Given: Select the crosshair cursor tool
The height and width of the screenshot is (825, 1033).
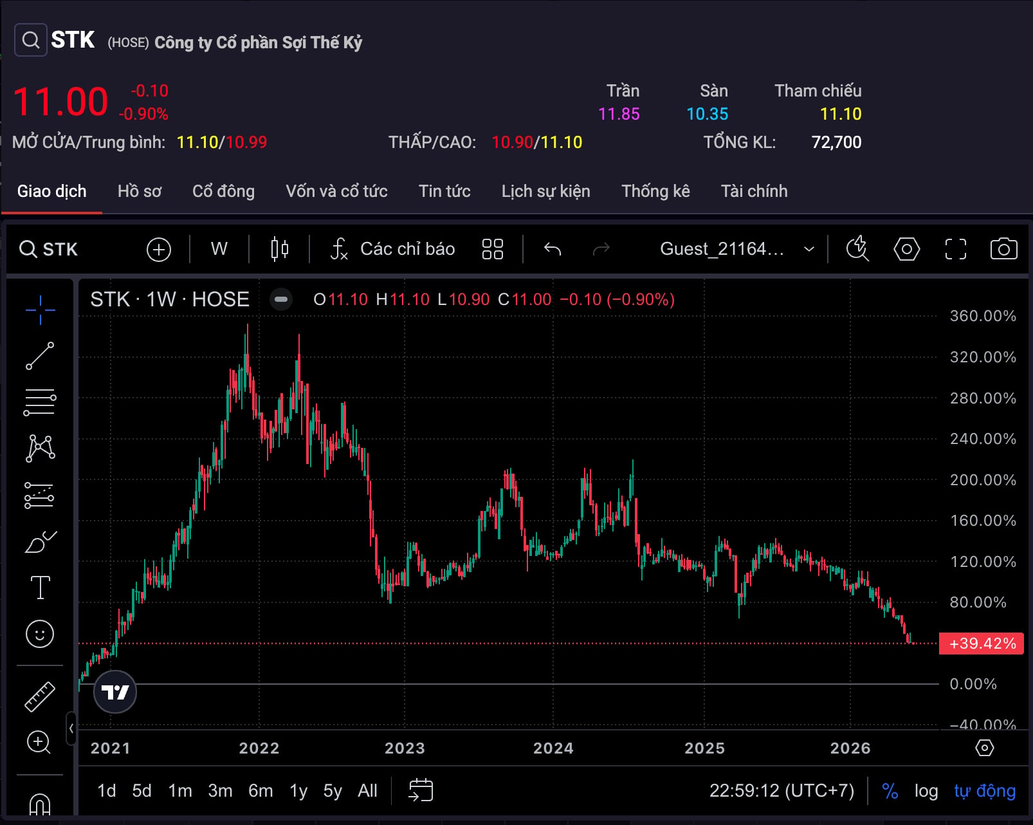Looking at the screenshot, I should click(40, 310).
